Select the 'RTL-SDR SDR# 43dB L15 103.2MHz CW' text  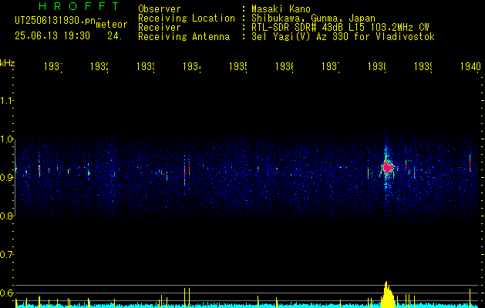[341, 28]
